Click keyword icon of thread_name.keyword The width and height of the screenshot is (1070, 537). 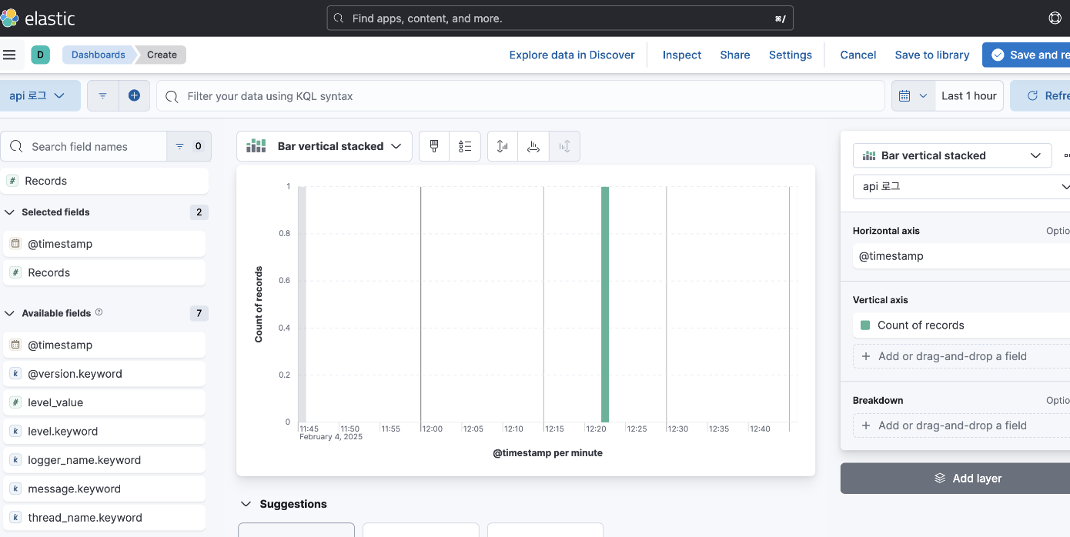(x=15, y=518)
